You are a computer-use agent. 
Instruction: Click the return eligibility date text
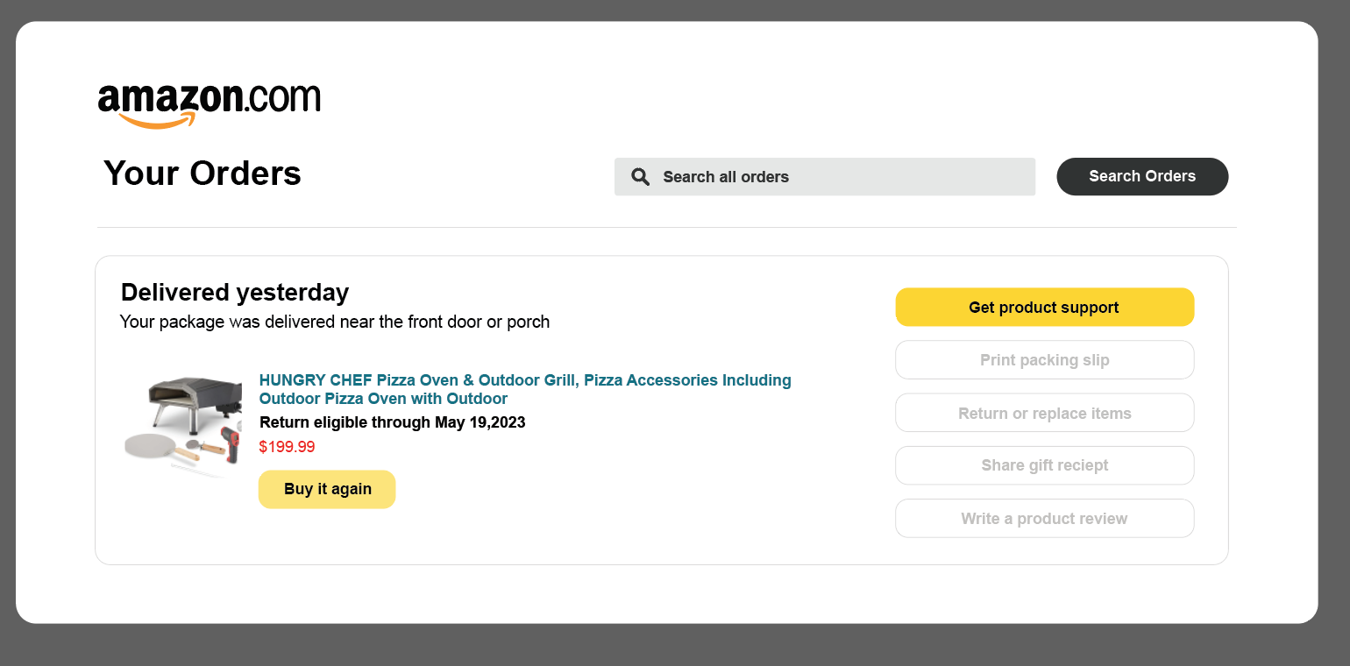[392, 422]
